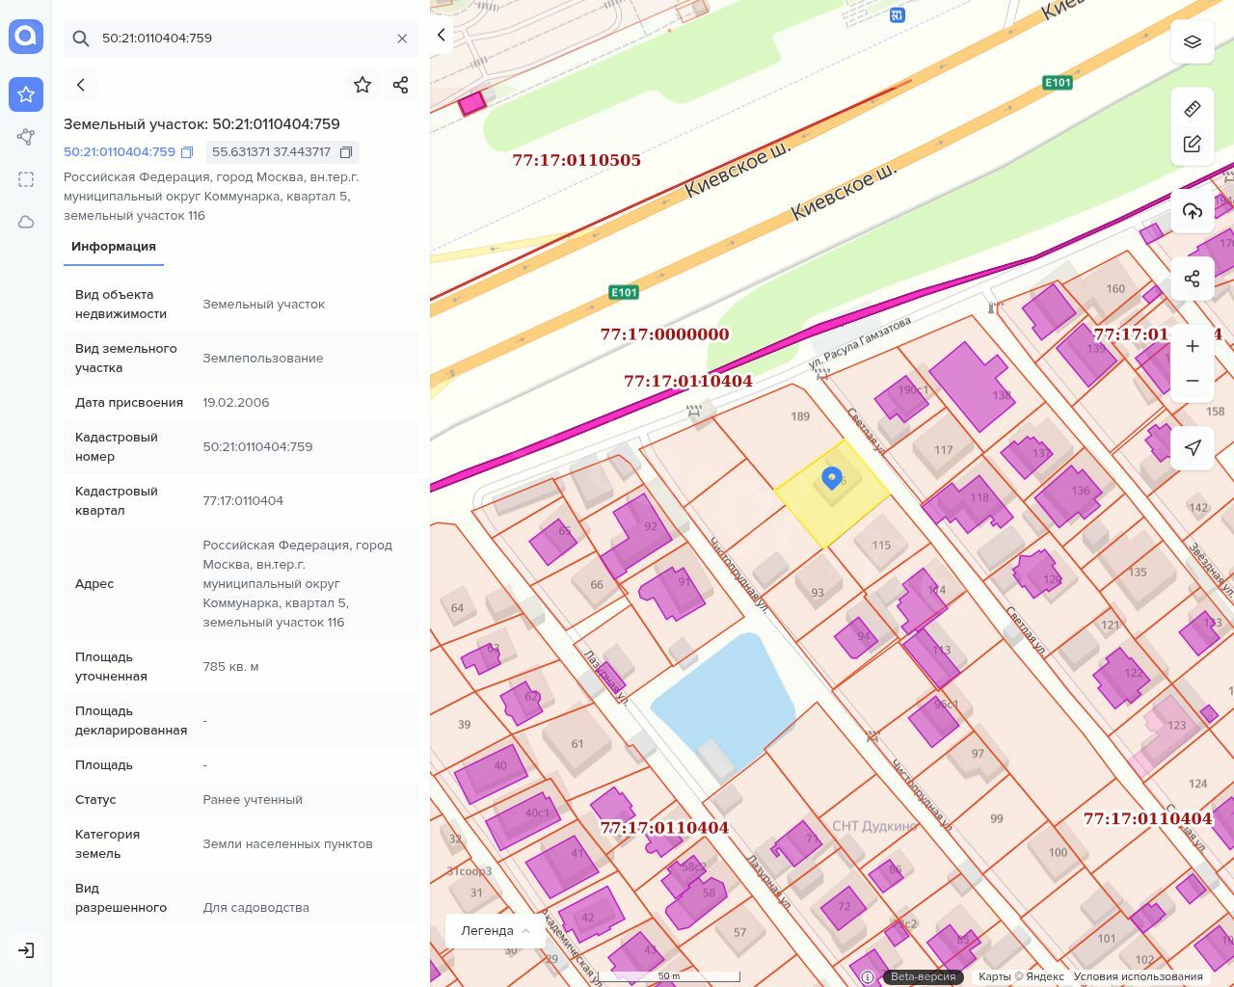Click the search input field
The width and height of the screenshot is (1234, 987).
[x=241, y=39]
